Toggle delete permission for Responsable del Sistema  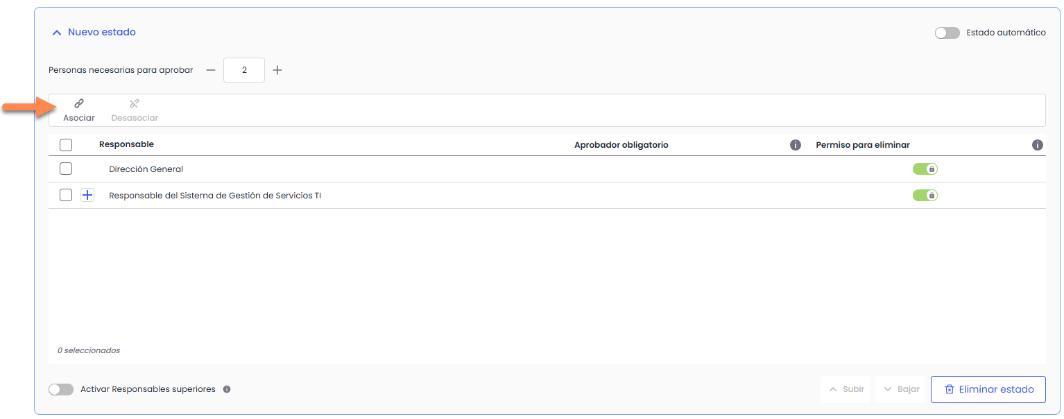[925, 196]
